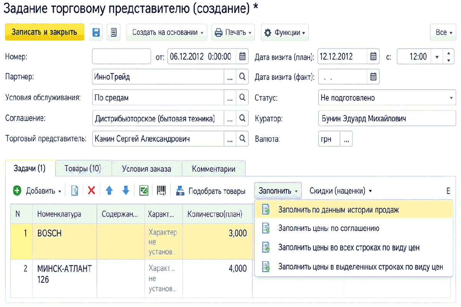The width and height of the screenshot is (461, 307).
Task: Click the Количество(план) column header
Action: pos(218,214)
